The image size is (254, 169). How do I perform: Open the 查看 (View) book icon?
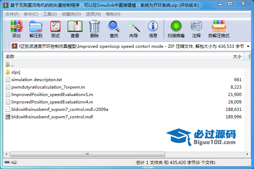point(75,26)
